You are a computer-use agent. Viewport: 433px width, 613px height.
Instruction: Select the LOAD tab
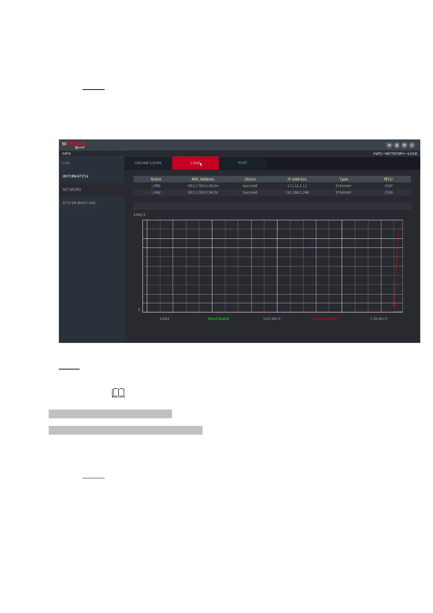pos(196,163)
